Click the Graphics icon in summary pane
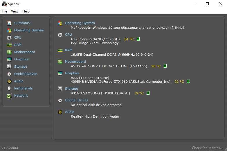227x151 pixels. pos(60,73)
